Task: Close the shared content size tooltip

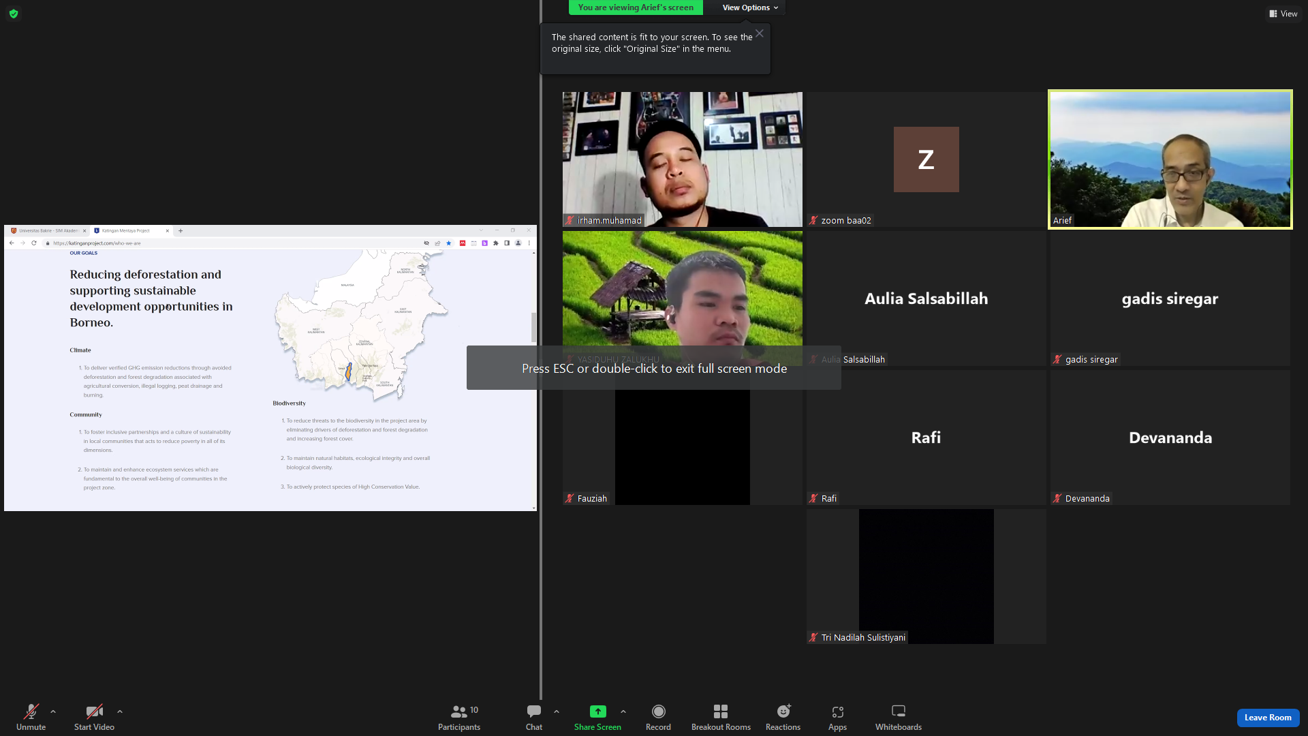Action: [x=760, y=33]
